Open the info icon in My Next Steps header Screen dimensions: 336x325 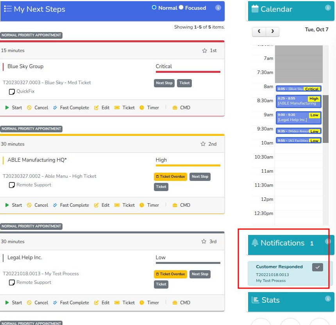218,8
